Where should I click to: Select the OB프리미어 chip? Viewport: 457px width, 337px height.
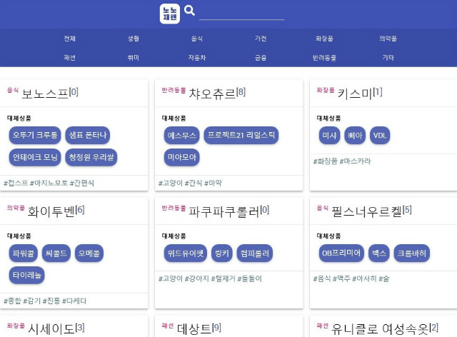click(341, 253)
